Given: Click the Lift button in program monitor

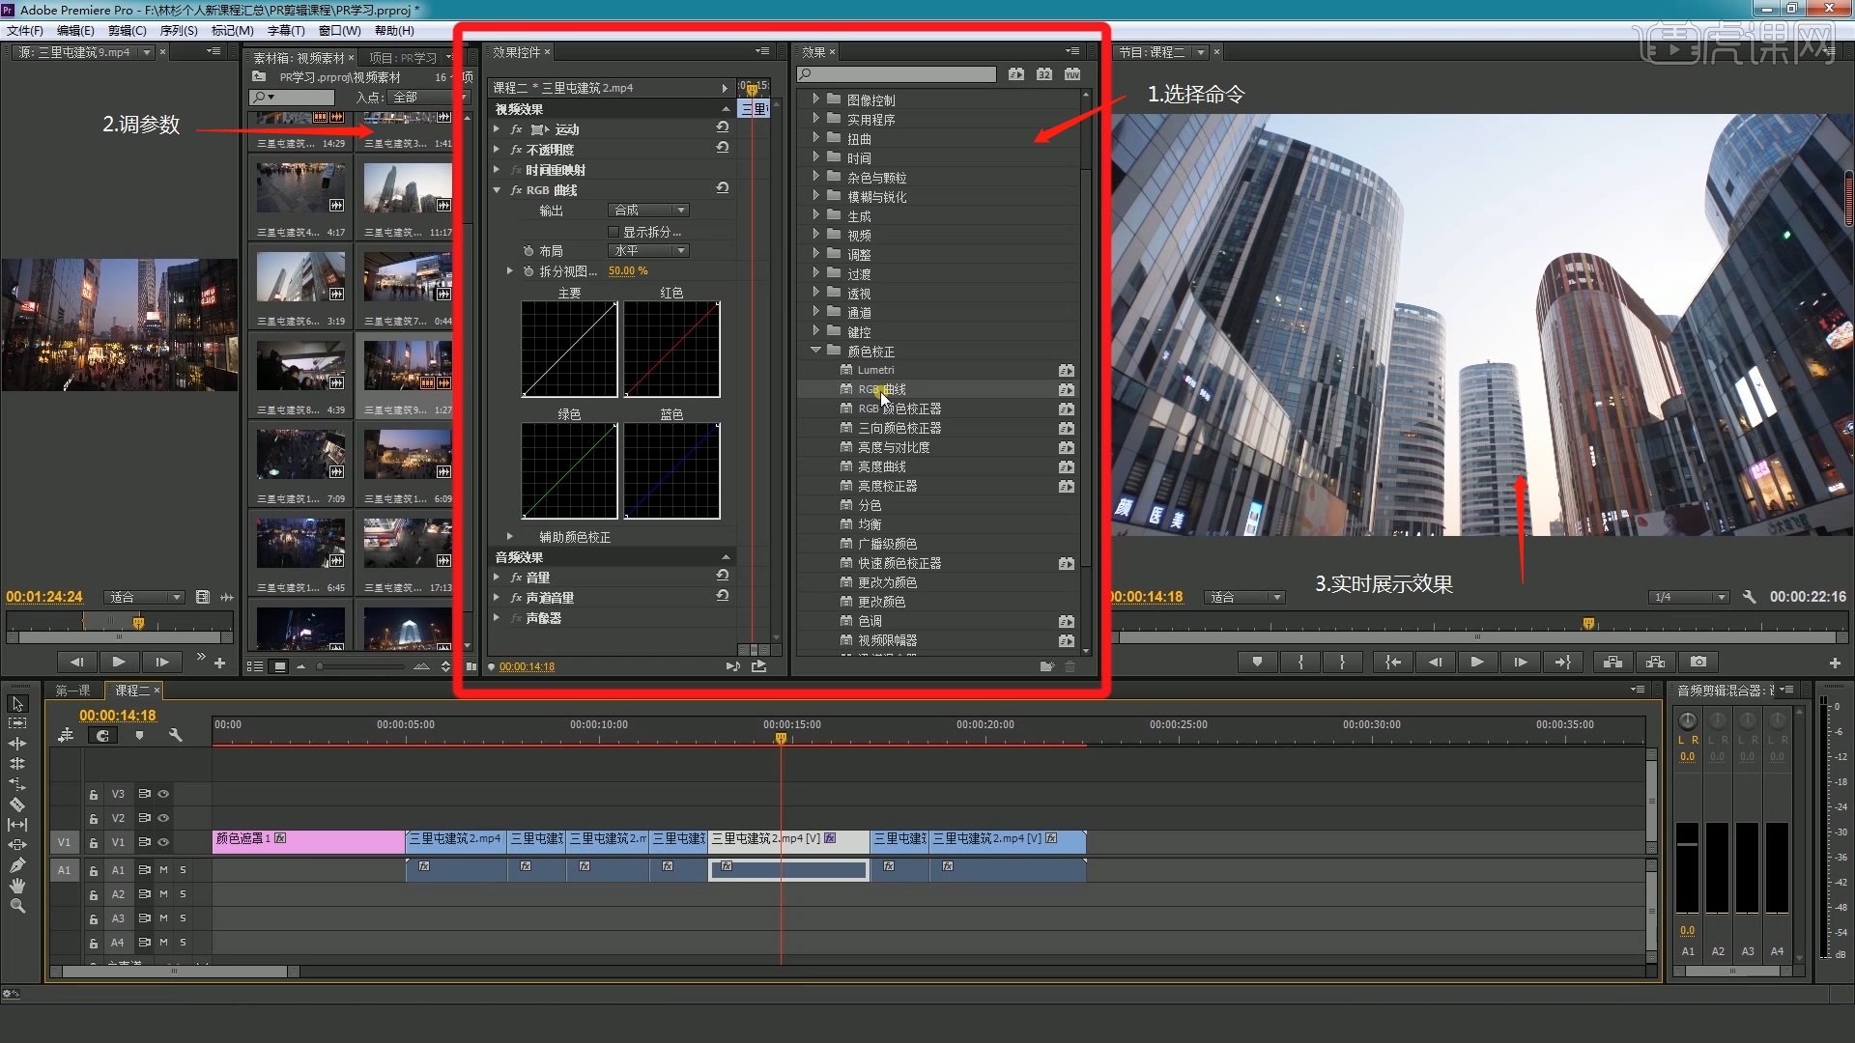Looking at the screenshot, I should pyautogui.click(x=1612, y=662).
